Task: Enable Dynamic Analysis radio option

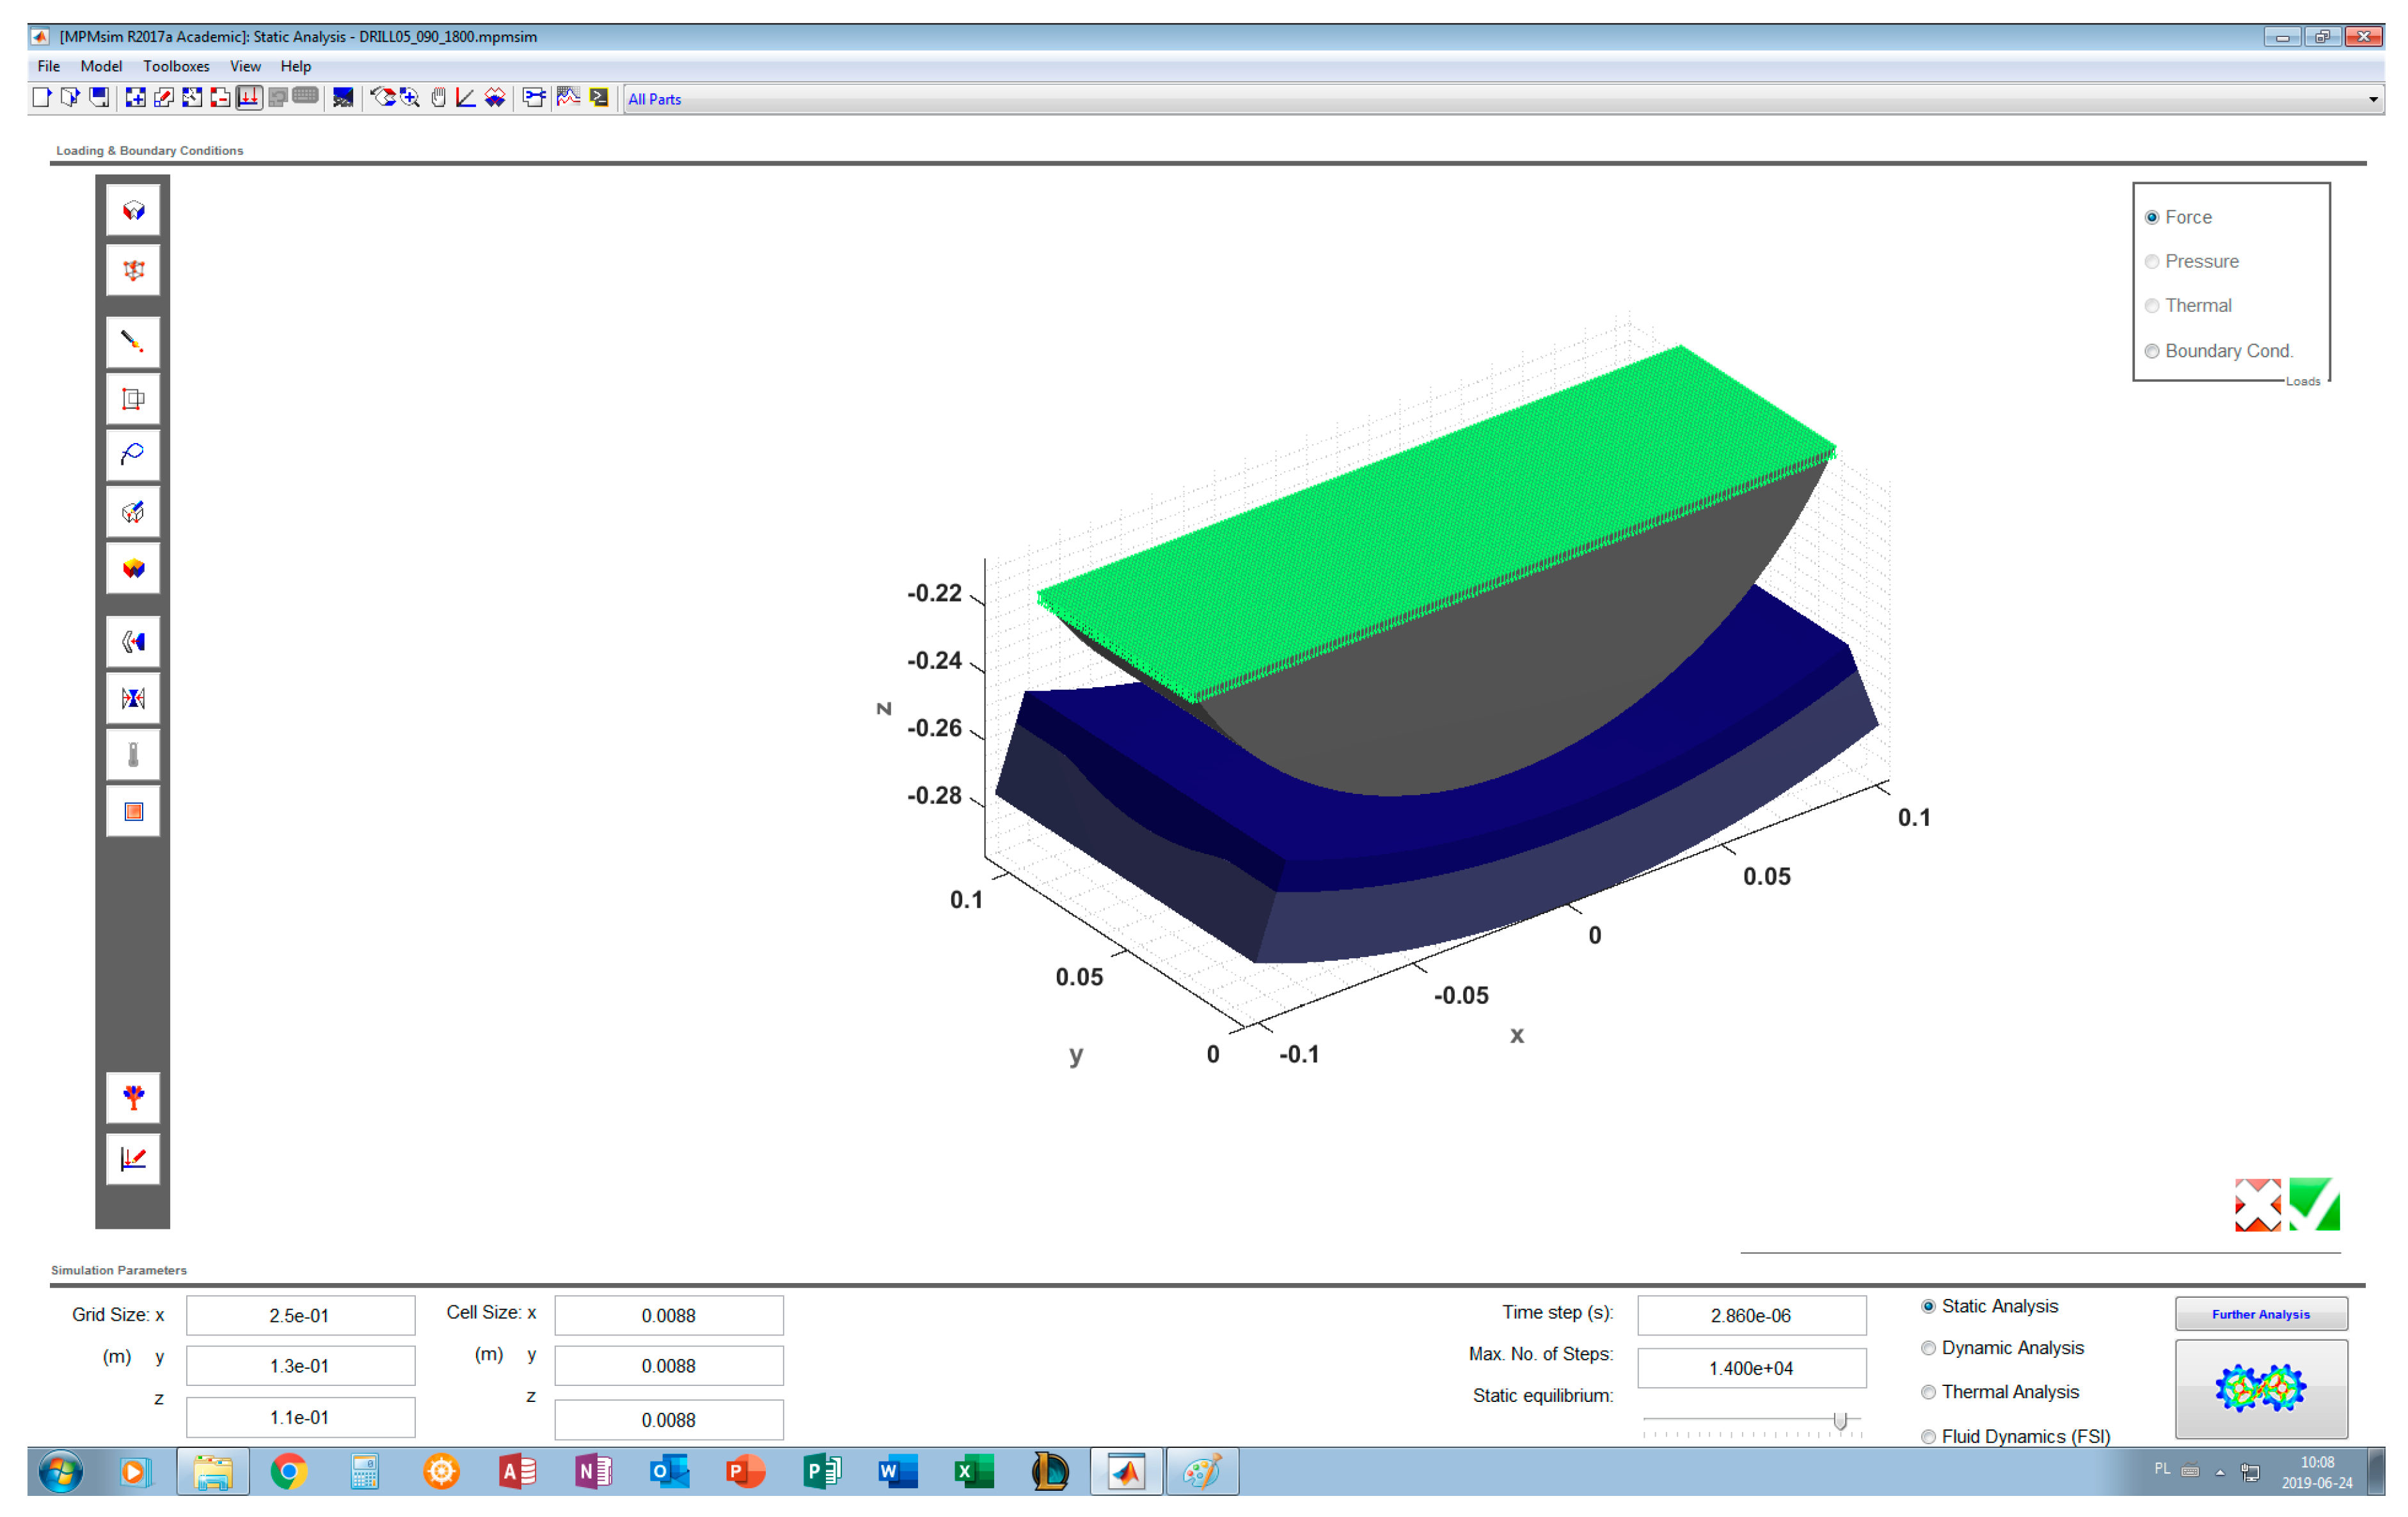Action: 1928,1348
